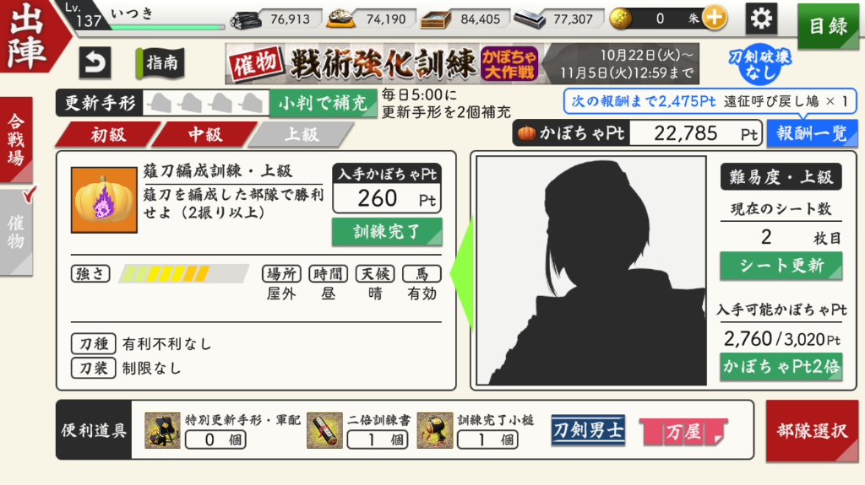Click the charcoal resource icon
Image resolution: width=865 pixels, height=485 pixels.
point(246,20)
